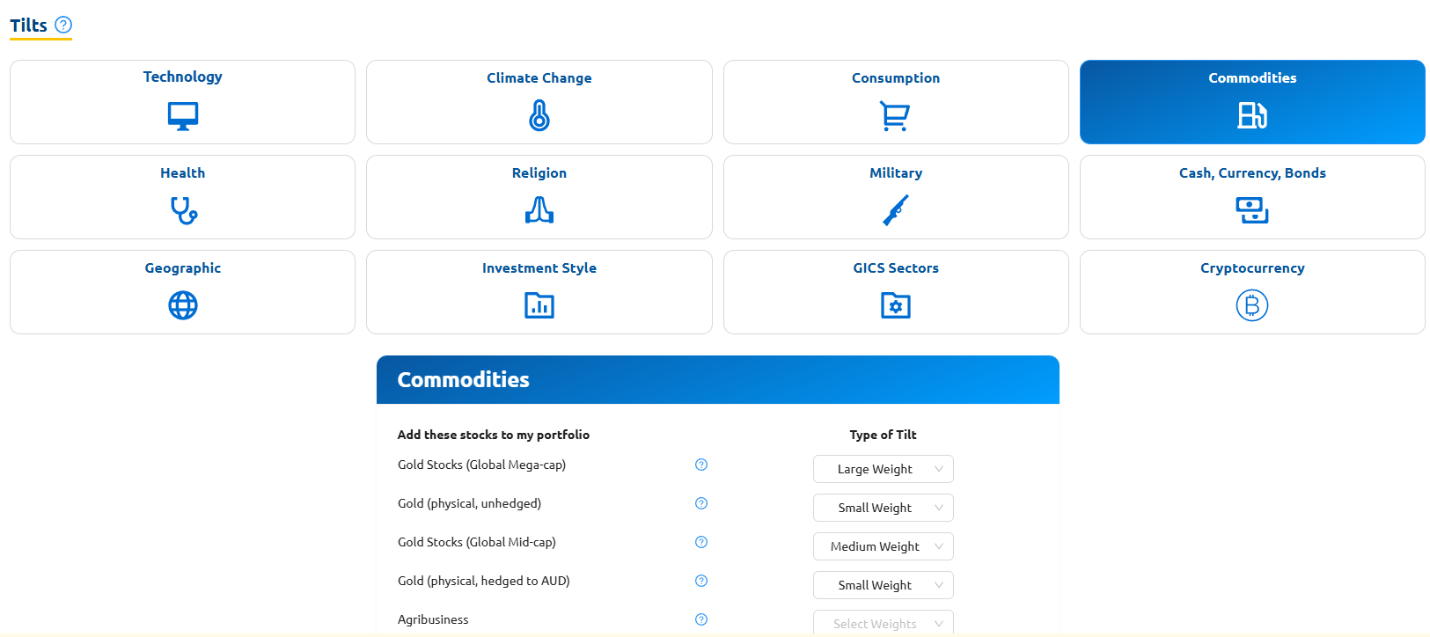Screen dimensions: 1430x637
Task: Open the Large Weight dropdown for Gold Mega-cap
Action: coord(883,469)
